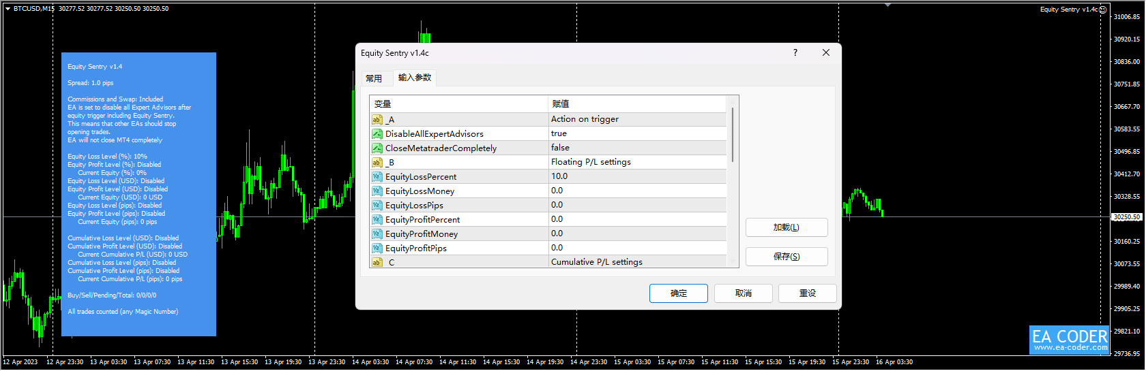
Task: Select the 'Floating P/L settings' value cell
Action: (x=638, y=162)
